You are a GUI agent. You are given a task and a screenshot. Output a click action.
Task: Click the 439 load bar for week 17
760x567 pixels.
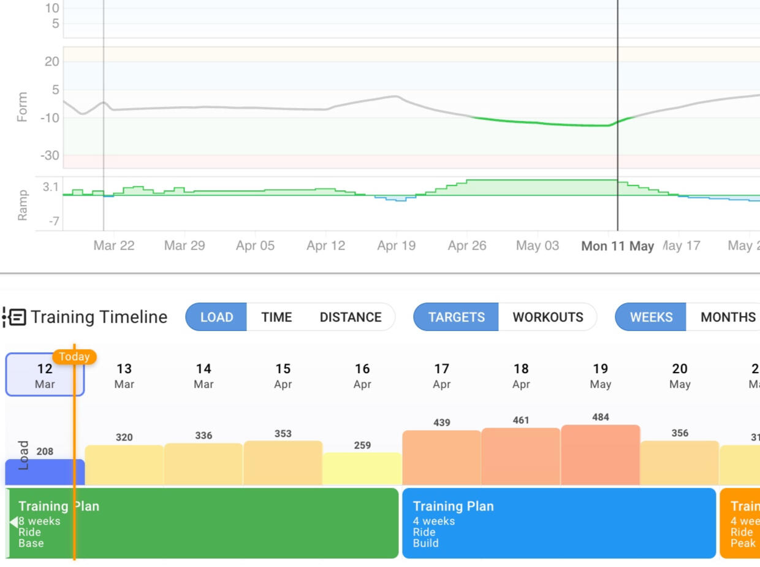441,458
